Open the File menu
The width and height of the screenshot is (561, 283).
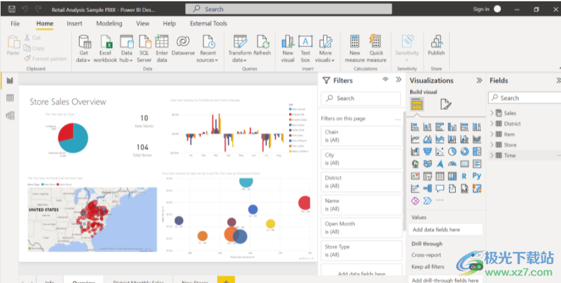coord(15,24)
